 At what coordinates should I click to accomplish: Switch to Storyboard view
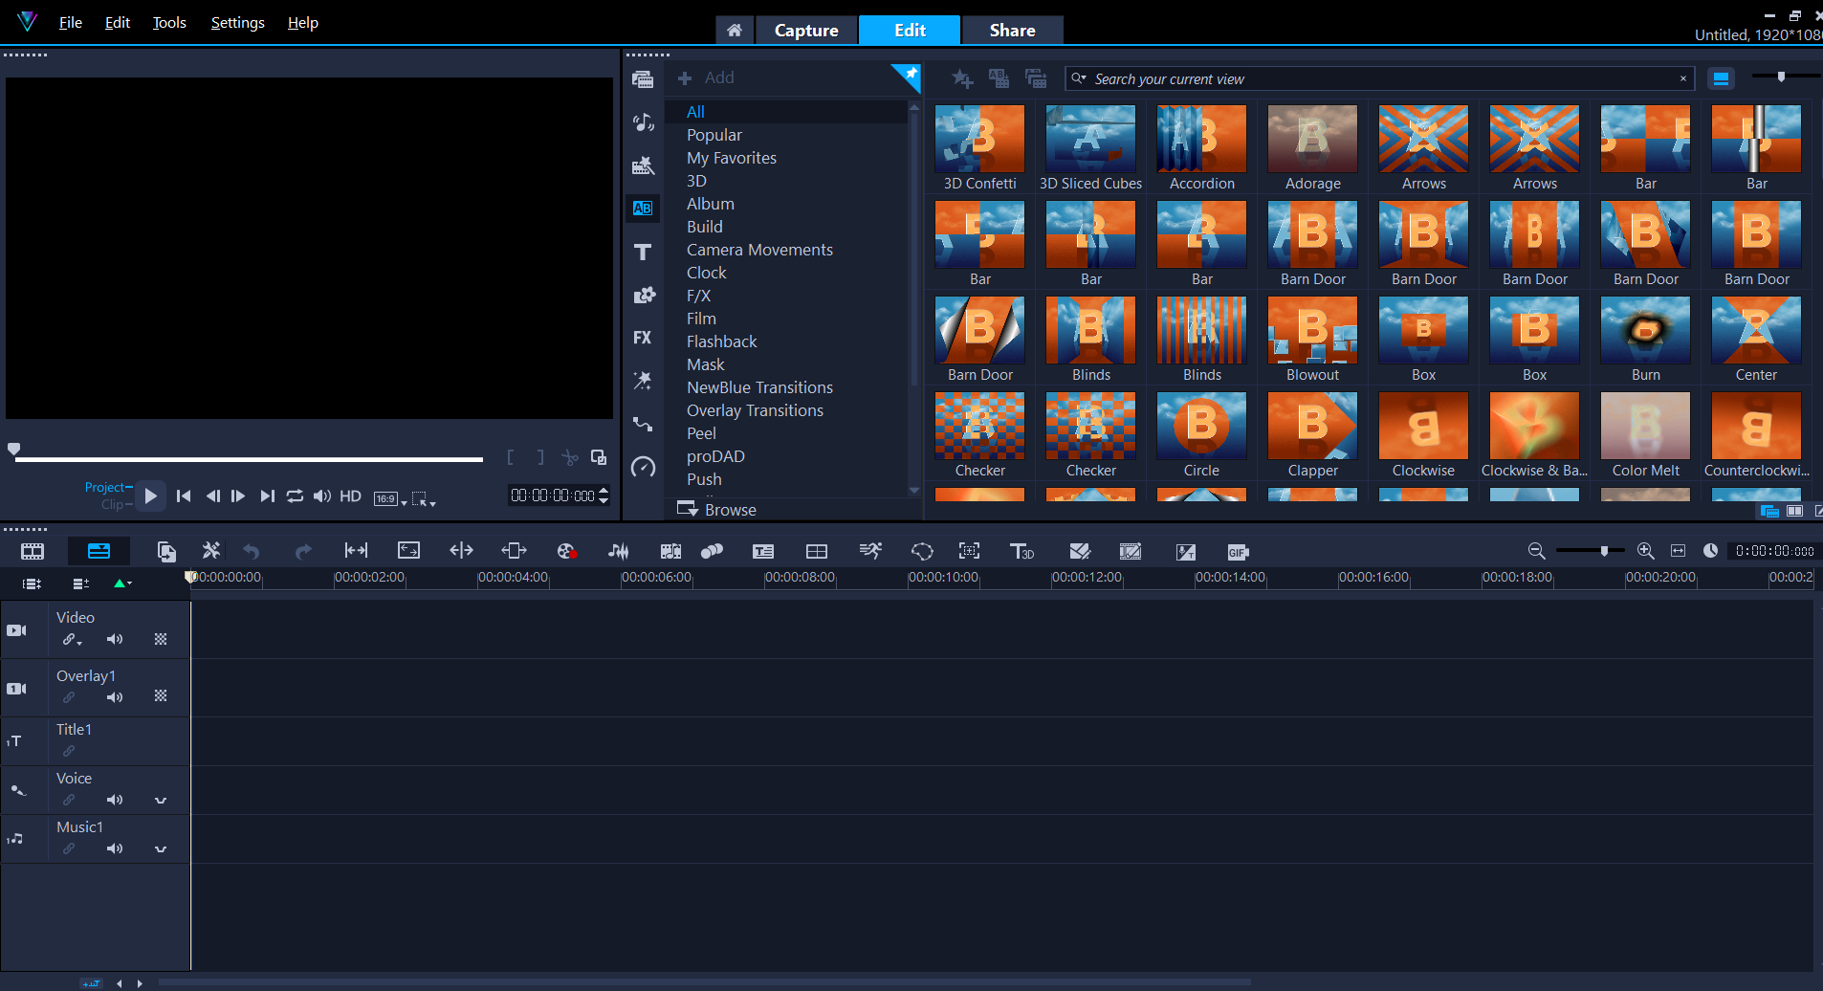(x=32, y=551)
